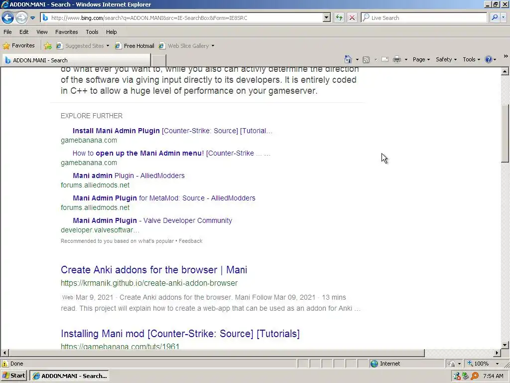Click the Bing logo in address bar

point(45,18)
